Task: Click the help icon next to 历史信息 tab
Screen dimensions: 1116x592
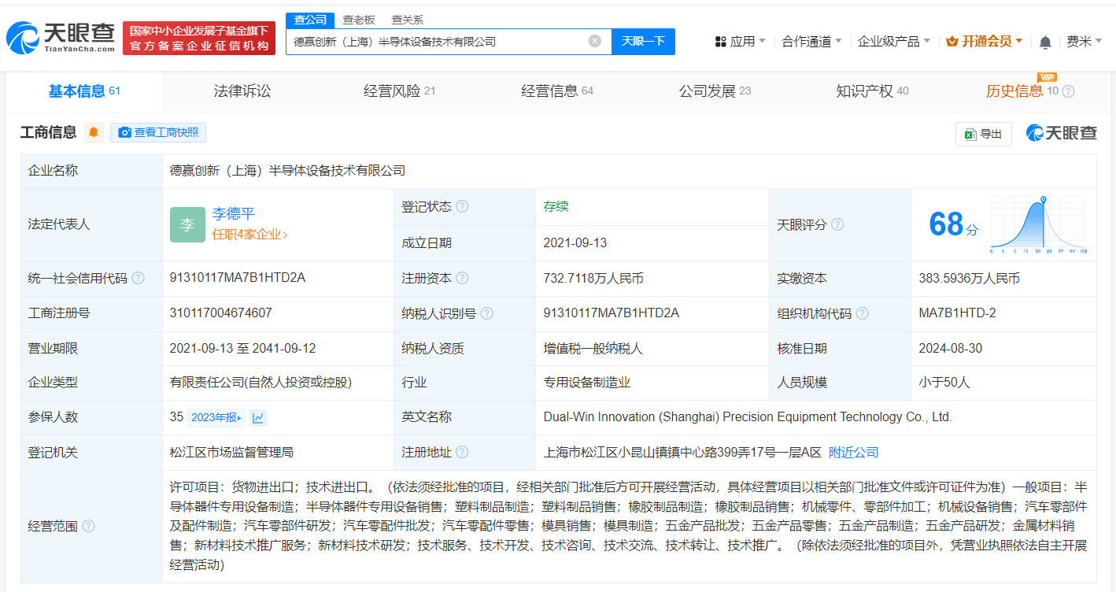Action: [x=1068, y=91]
